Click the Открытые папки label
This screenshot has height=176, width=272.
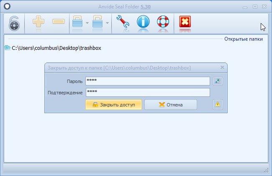click(244, 39)
